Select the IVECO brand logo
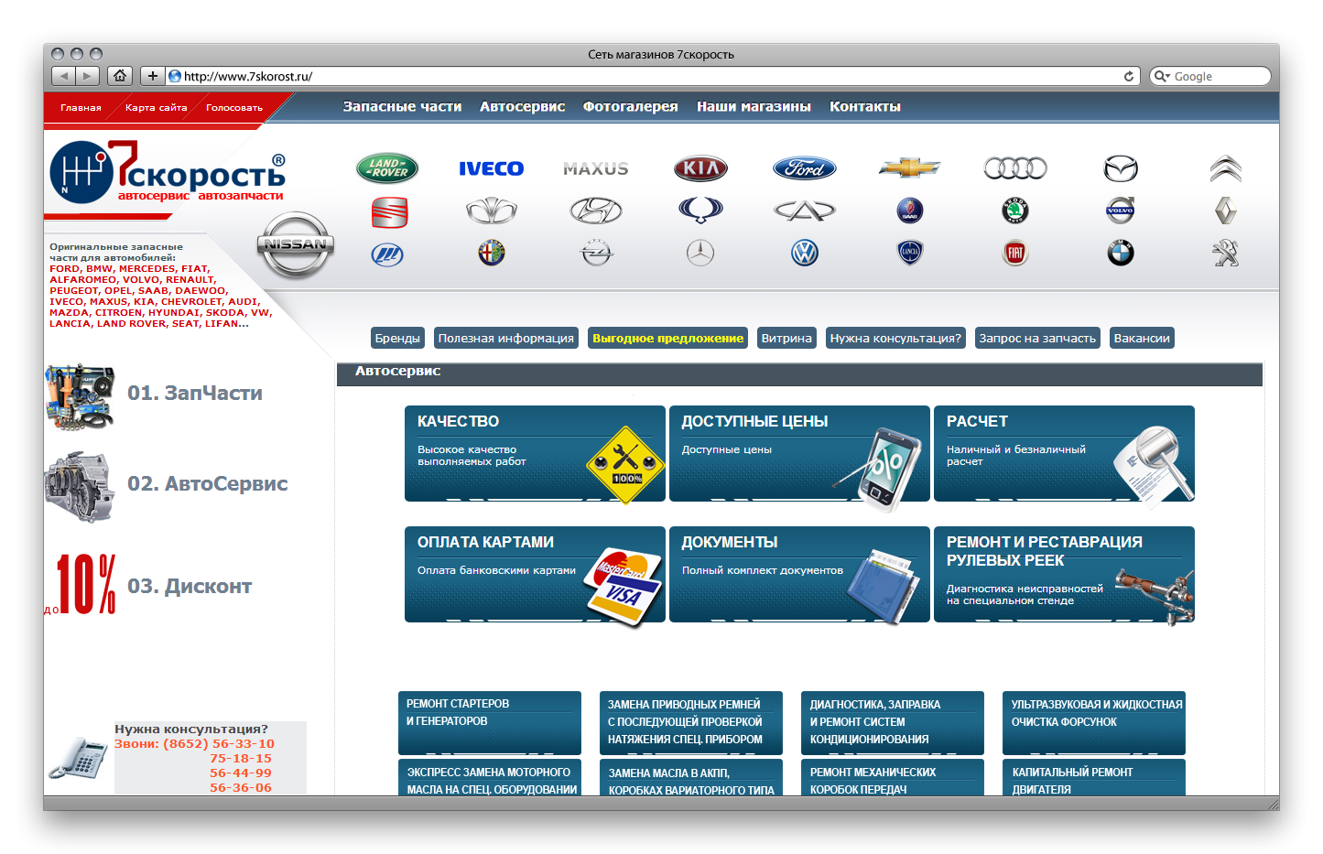The width and height of the screenshot is (1323, 854). pos(491,168)
